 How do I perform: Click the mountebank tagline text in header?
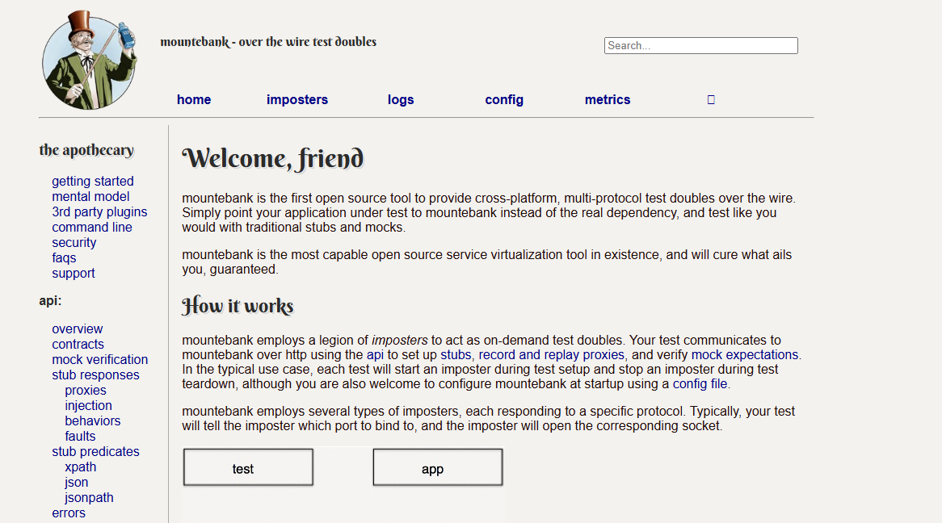(x=268, y=42)
